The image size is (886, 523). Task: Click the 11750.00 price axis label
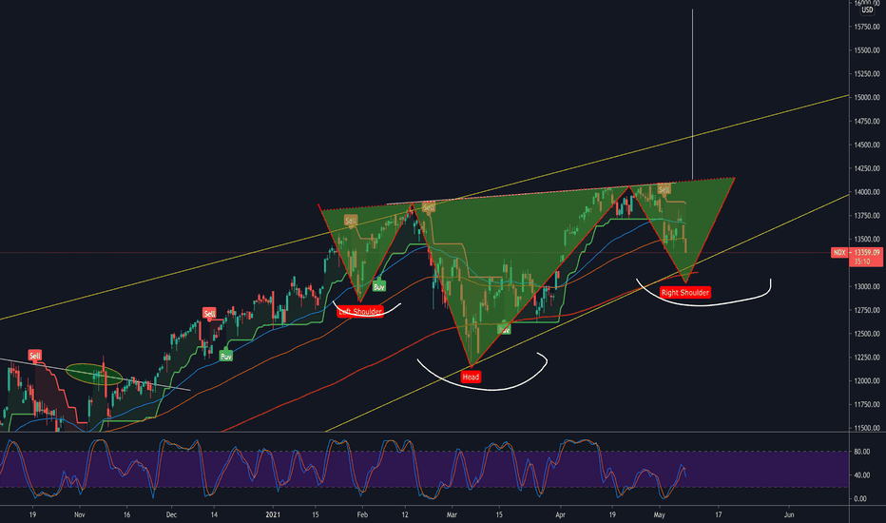(x=867, y=404)
